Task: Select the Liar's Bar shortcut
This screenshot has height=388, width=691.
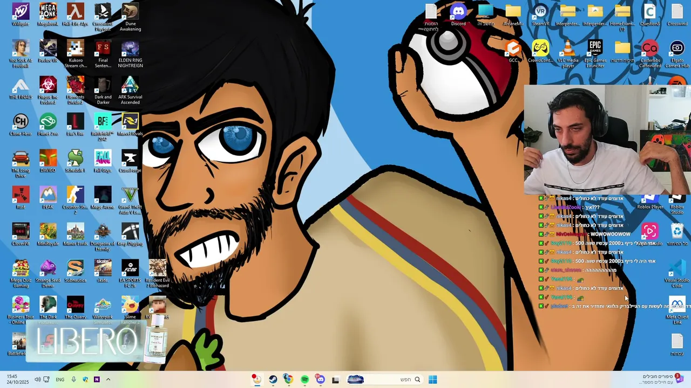Action: tap(76, 124)
